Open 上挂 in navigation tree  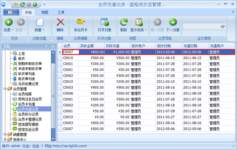pyautogui.click(x=21, y=53)
